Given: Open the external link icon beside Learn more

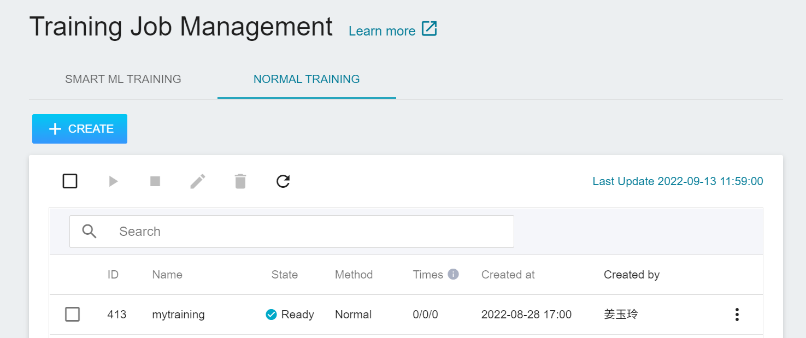Looking at the screenshot, I should pos(430,29).
